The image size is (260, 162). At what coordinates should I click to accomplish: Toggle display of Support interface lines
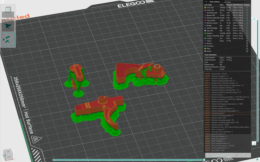pyautogui.click(x=247, y=36)
